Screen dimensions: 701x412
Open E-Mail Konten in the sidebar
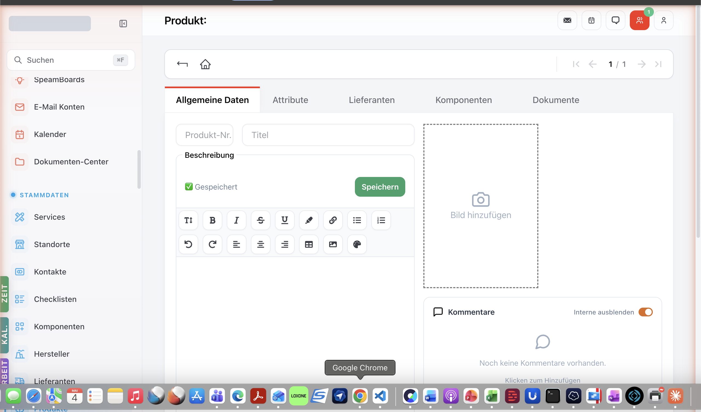[x=59, y=107]
